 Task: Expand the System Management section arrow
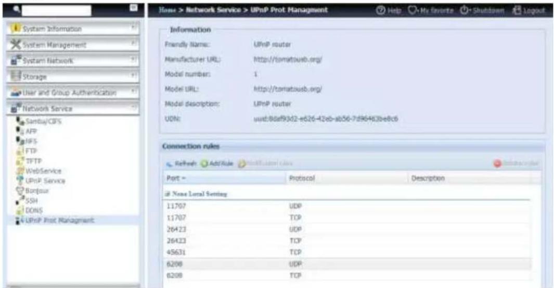coord(134,44)
